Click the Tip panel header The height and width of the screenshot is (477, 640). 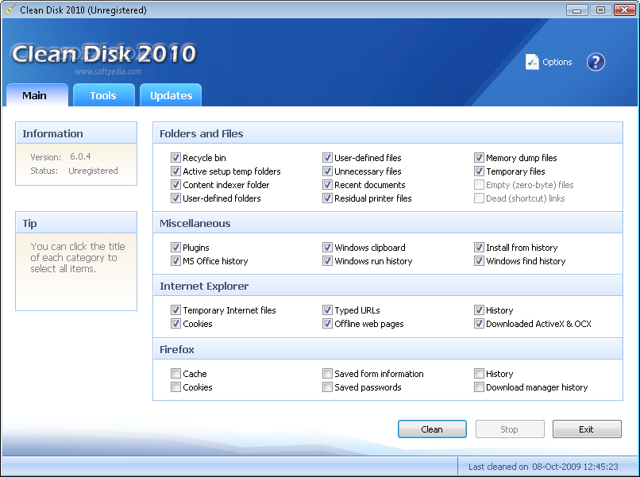(76, 223)
